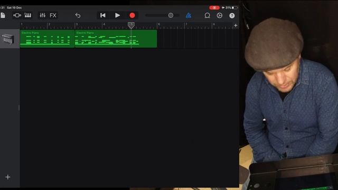The image size is (338, 190).
Task: Tap the airplane mode status icon
Action: [223, 7]
